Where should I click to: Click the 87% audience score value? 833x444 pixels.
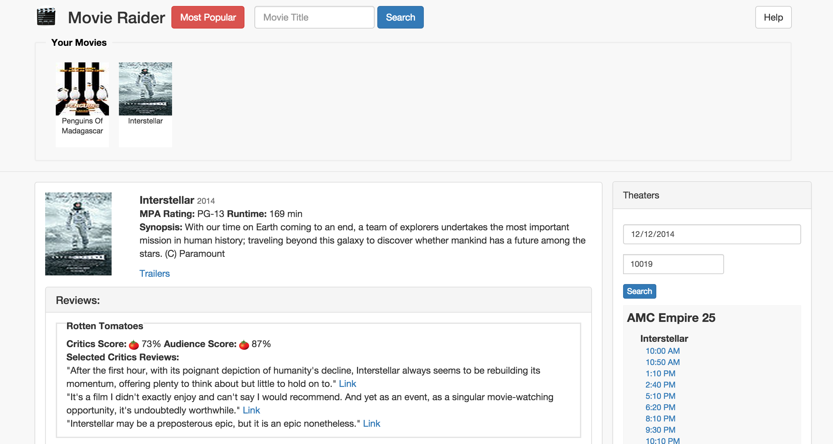[x=261, y=344]
